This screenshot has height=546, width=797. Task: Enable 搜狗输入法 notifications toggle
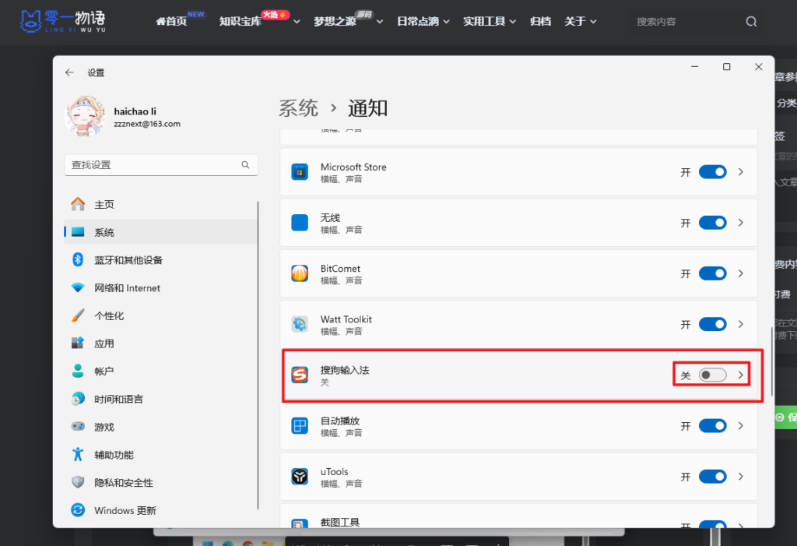[713, 375]
